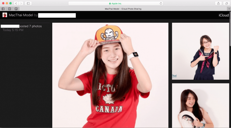231x128 pixels.
Task: Go forward with Safari's forward arrow
Action: coord(21,3)
